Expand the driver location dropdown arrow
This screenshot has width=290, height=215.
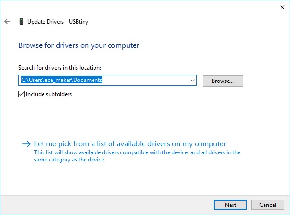[192, 81]
